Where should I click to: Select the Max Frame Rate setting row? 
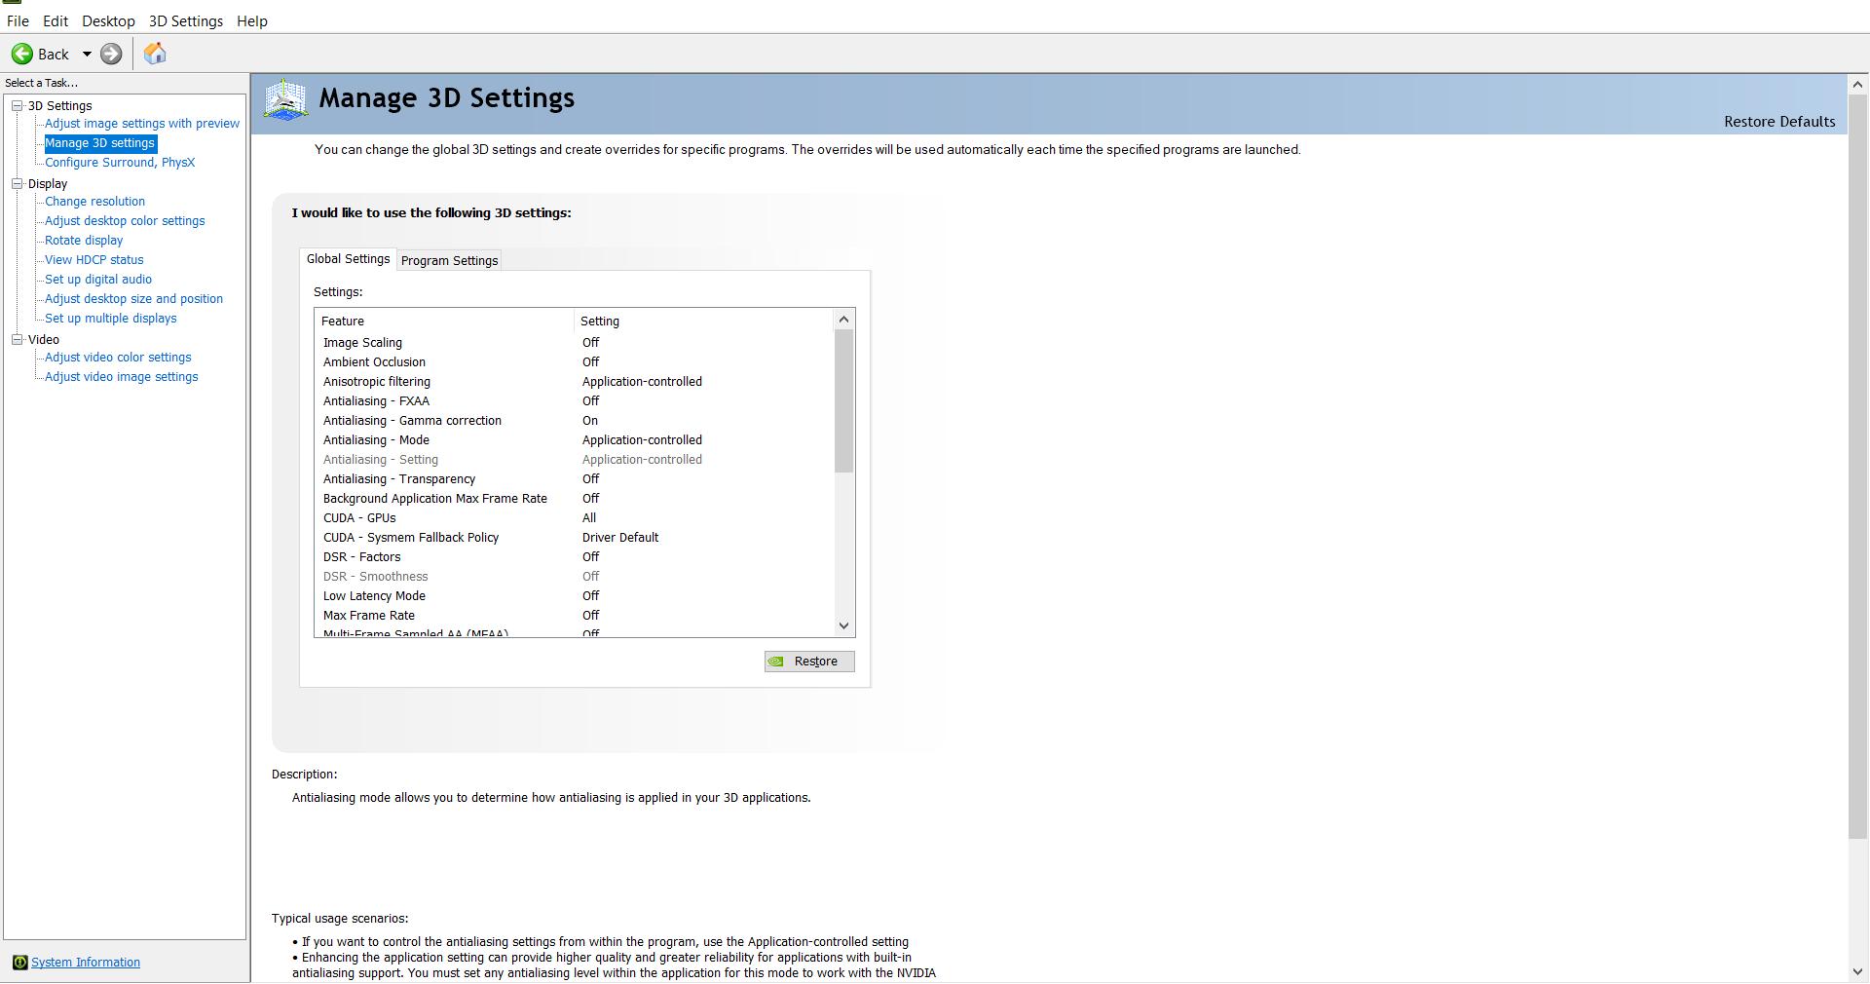click(x=369, y=616)
